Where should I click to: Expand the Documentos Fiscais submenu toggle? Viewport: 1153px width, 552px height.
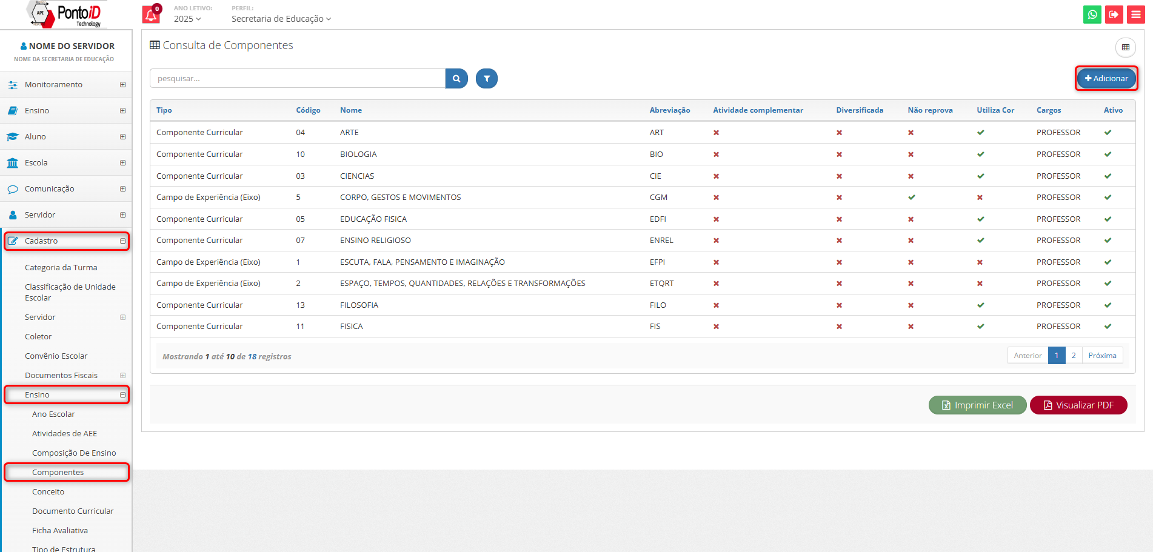pyautogui.click(x=122, y=376)
